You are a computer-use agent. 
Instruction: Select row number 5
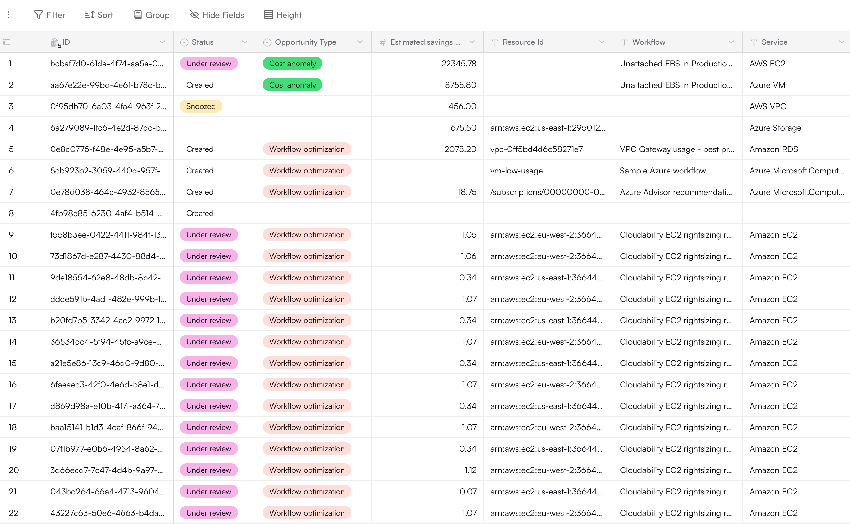11,149
